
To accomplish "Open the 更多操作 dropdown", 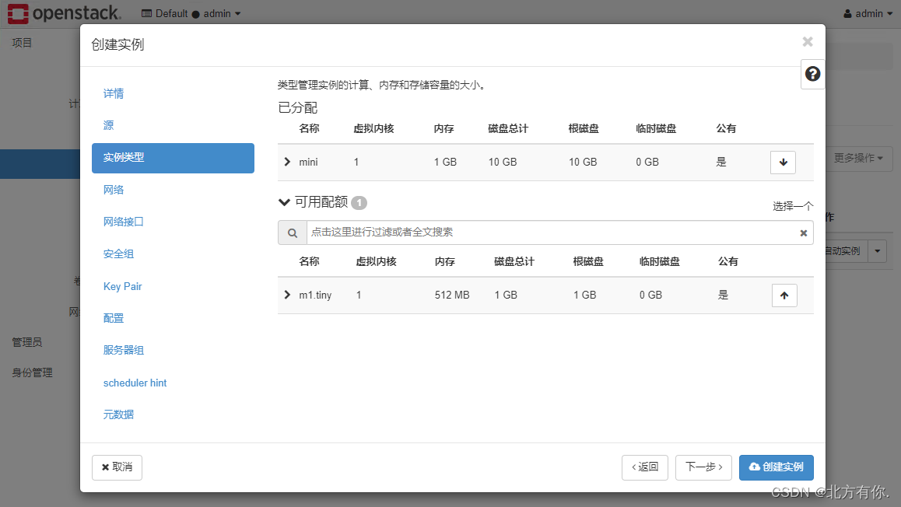I will 858,158.
